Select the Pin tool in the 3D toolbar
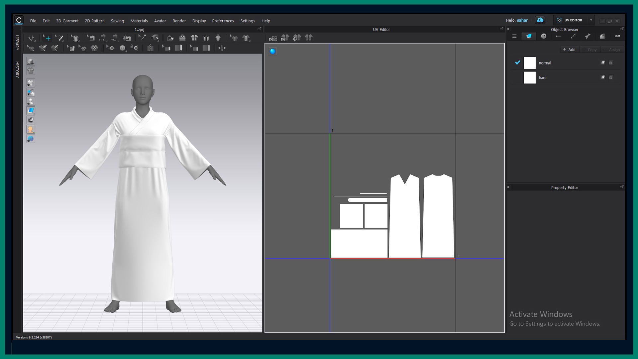This screenshot has height=359, width=638. click(x=142, y=38)
